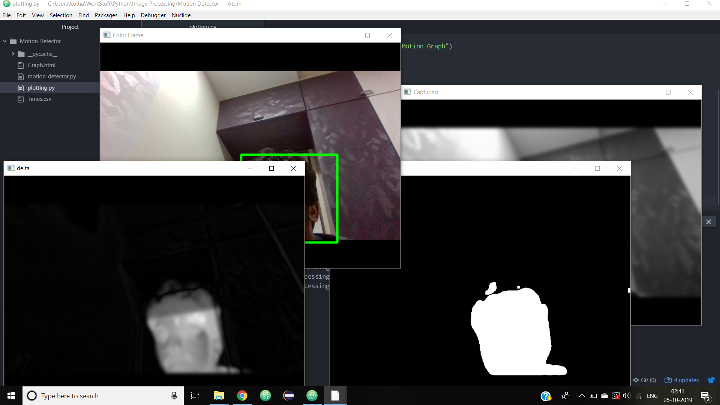Open the Debugger menu
The image size is (720, 405).
pos(153,15)
